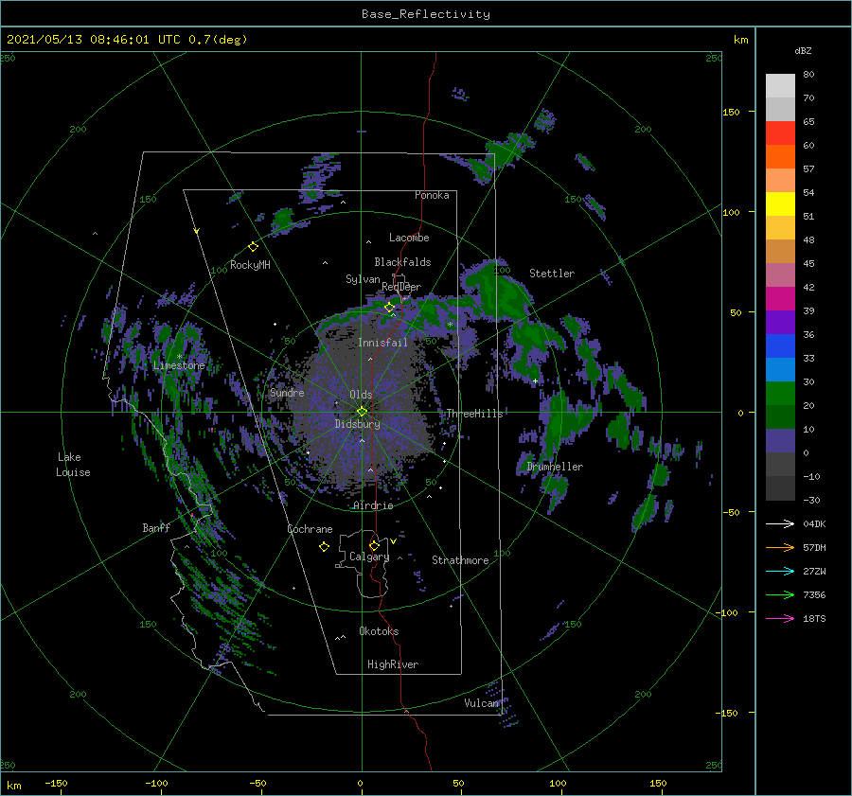Click the Innisfail city label
This screenshot has width=852, height=796.
[382, 343]
